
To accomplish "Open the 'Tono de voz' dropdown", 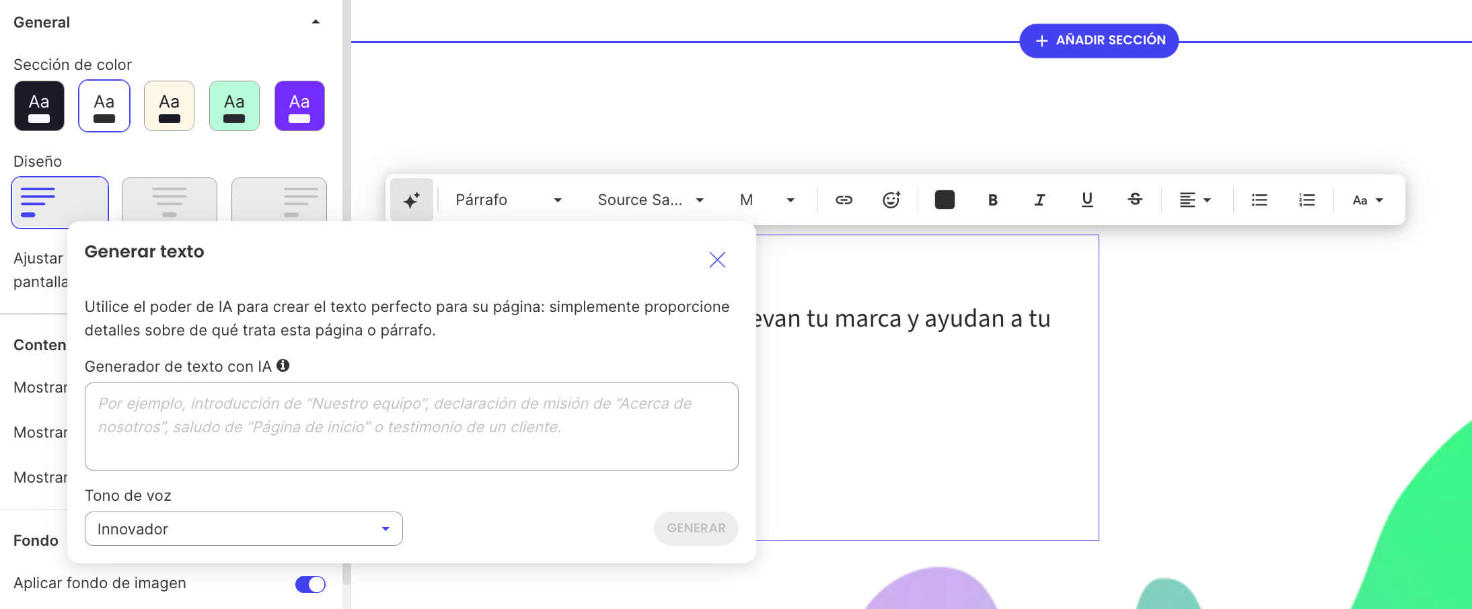I will [243, 528].
